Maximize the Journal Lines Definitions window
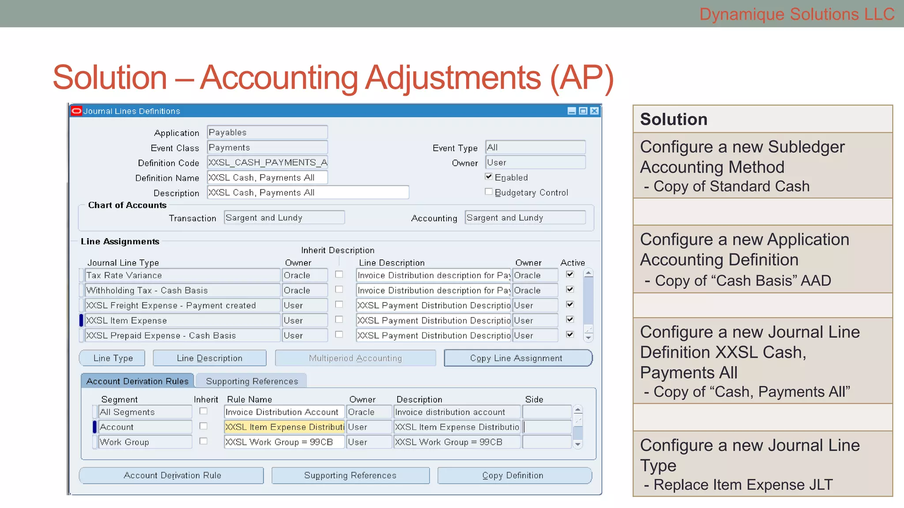904x508 pixels. coord(583,111)
